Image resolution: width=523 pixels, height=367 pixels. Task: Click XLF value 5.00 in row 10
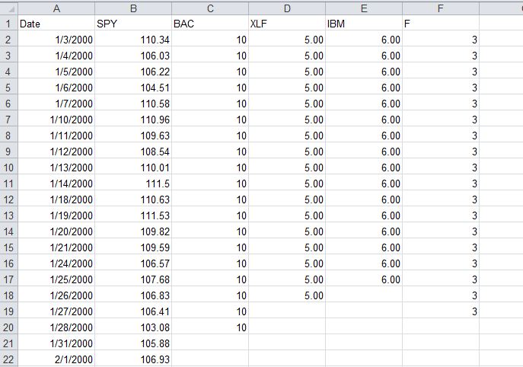pyautogui.click(x=287, y=168)
